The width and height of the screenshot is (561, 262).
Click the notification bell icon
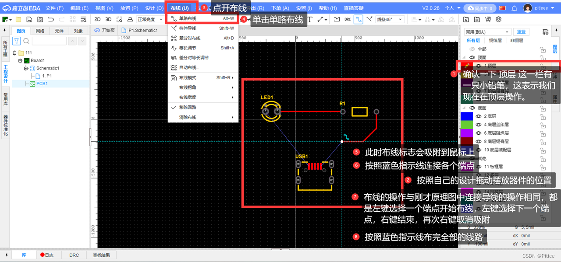(515, 8)
